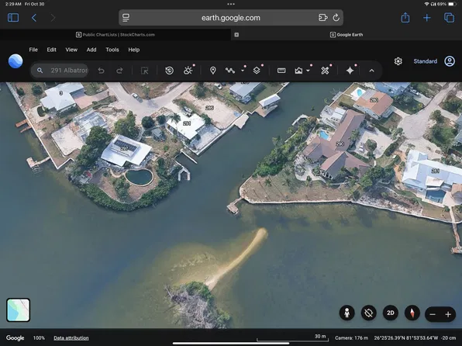462x346 pixels.
Task: Reset heading with the compass
Action: pos(412,313)
